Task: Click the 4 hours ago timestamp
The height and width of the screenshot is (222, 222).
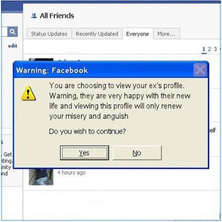Action: [71, 173]
